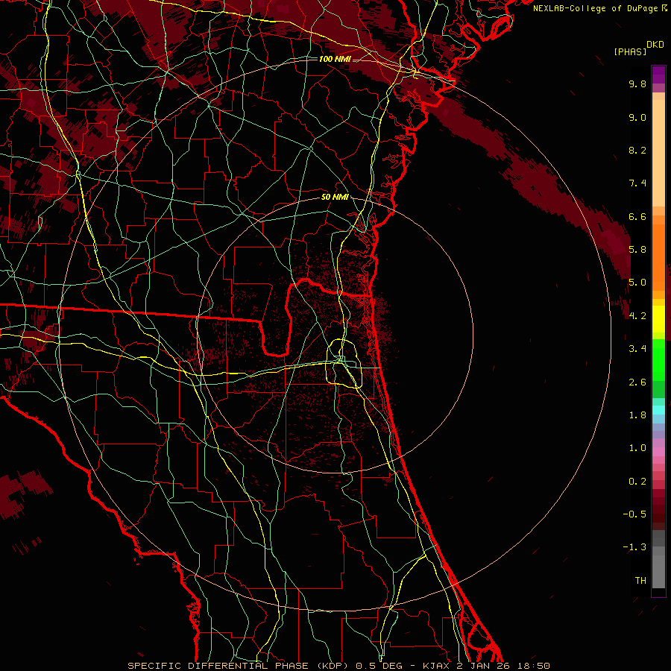Click the 8.2 scale value

[x=637, y=150]
